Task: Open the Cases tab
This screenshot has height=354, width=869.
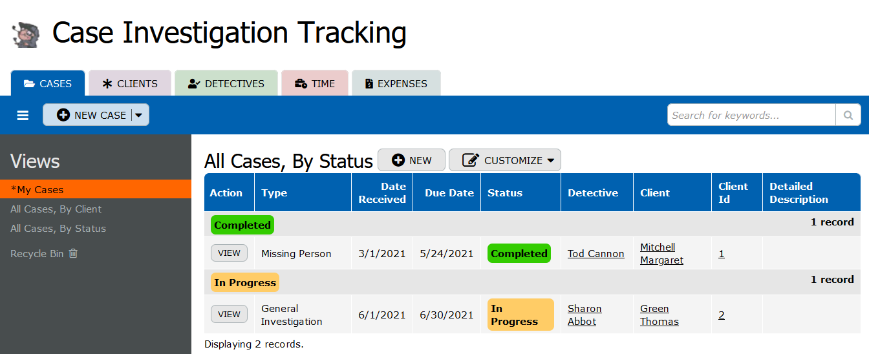Action: pos(48,83)
